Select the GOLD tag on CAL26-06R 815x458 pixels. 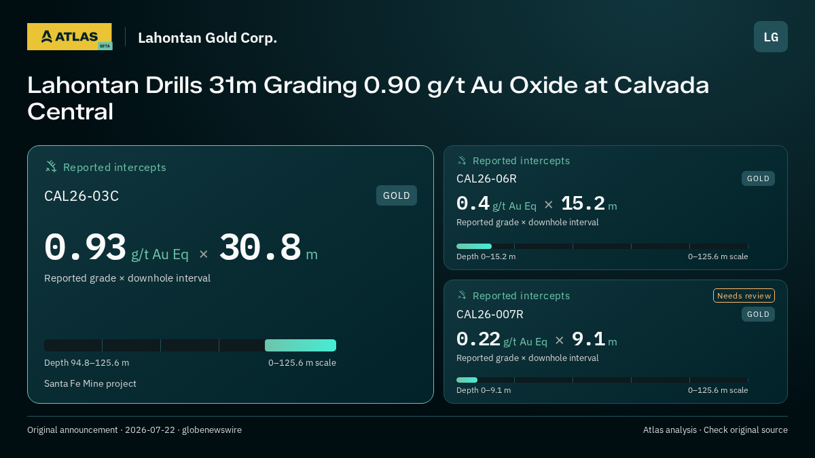758,178
